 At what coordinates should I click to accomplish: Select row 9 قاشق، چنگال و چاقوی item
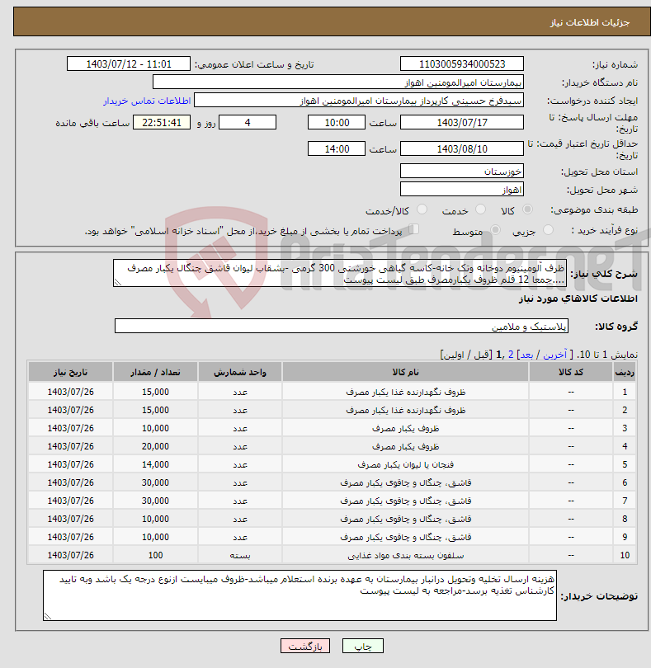tap(333, 537)
